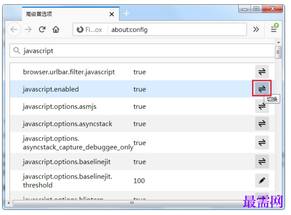Go forward with the forward arrow button

[28, 29]
